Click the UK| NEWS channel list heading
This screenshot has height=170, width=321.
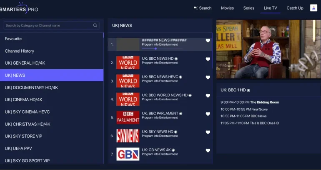pyautogui.click(x=122, y=25)
